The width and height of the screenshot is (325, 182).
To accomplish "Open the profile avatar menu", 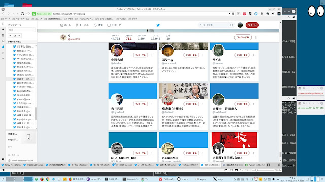I will [x=240, y=25].
